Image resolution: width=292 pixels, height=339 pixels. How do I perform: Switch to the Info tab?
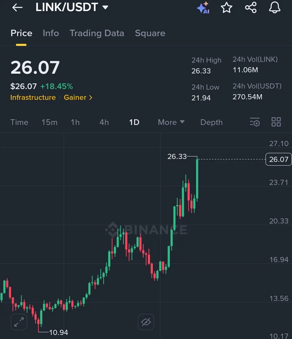(x=51, y=33)
